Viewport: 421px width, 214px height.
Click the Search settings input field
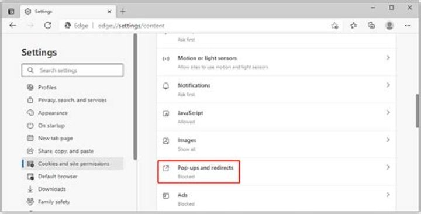(73, 70)
